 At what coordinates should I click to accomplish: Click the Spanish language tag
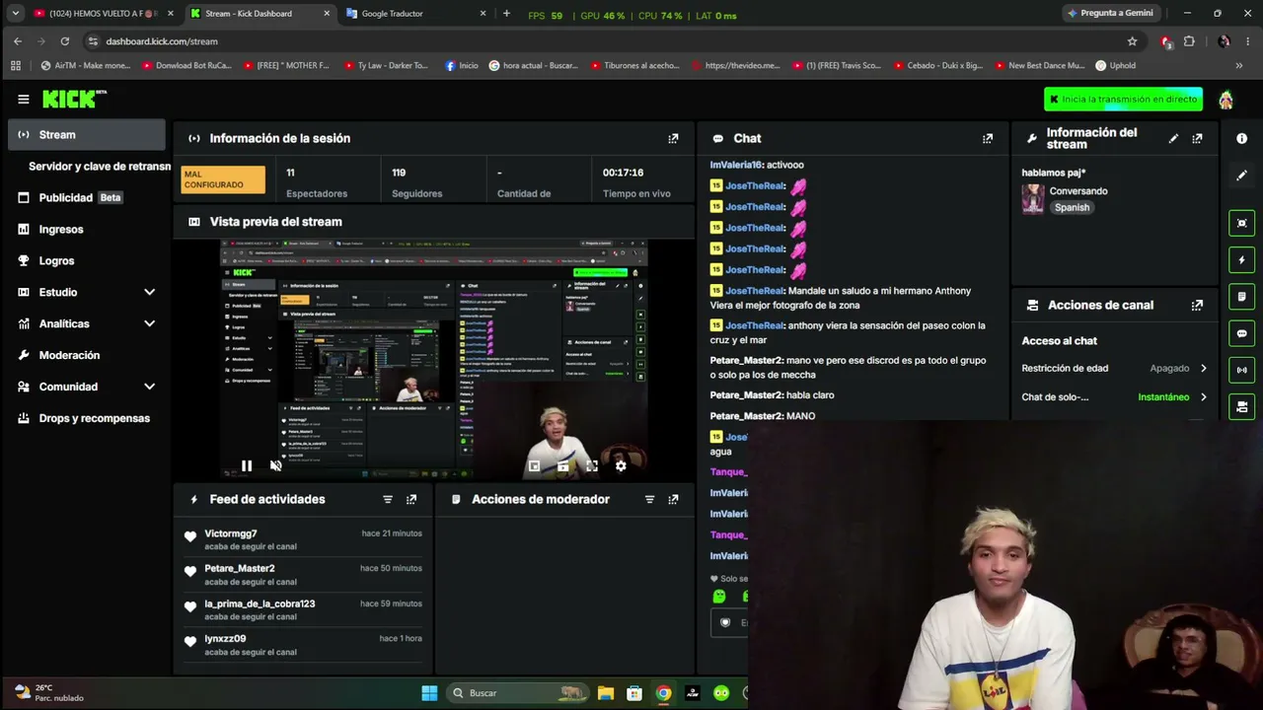coord(1072,208)
